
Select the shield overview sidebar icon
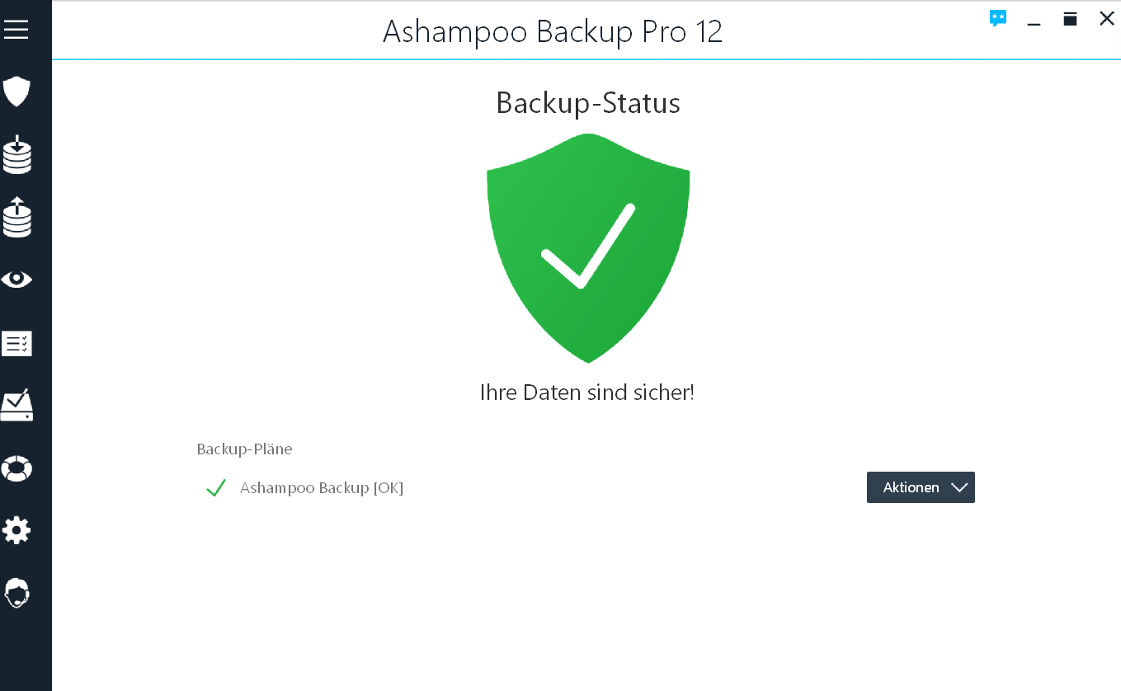[16, 92]
